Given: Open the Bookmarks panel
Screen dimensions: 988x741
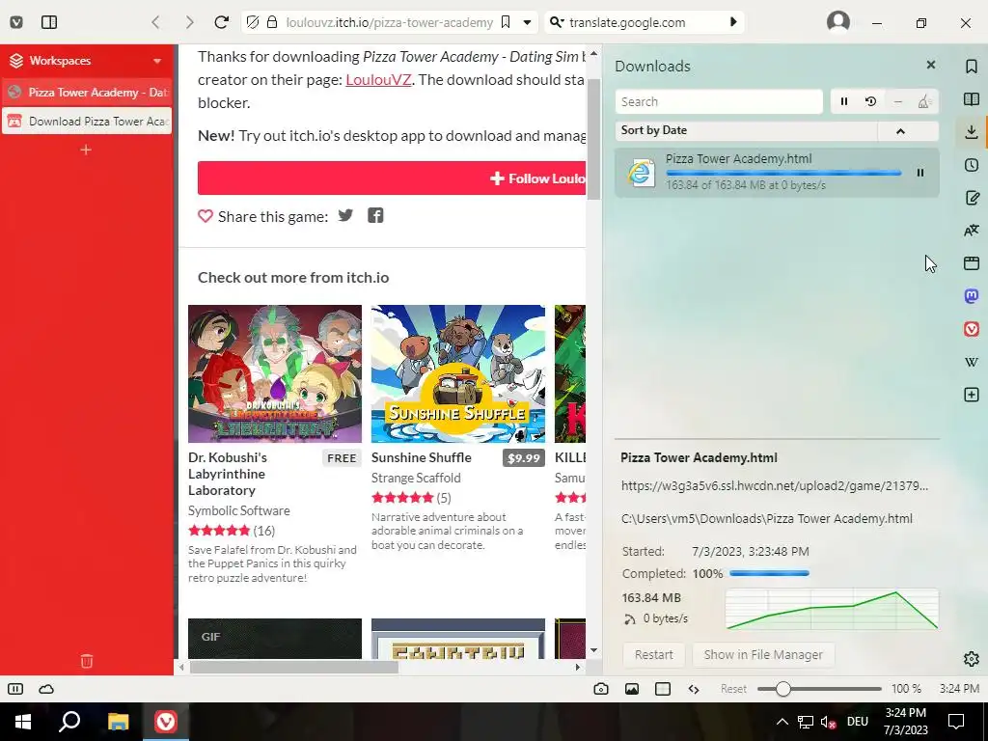Looking at the screenshot, I should (972, 67).
